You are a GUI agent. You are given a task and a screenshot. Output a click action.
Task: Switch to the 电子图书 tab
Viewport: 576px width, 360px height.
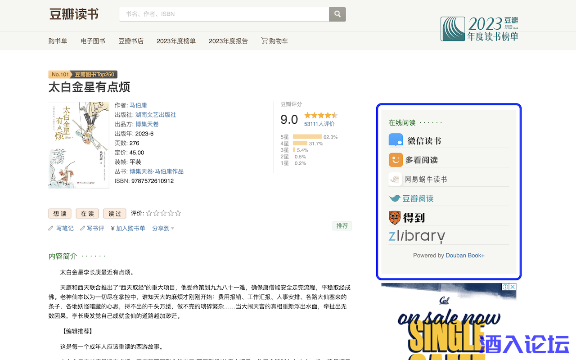coord(92,40)
